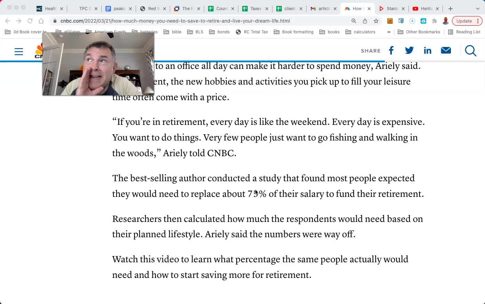Open 3d Book cover bookmarks folder
The height and width of the screenshot is (304, 485).
coord(26,32)
